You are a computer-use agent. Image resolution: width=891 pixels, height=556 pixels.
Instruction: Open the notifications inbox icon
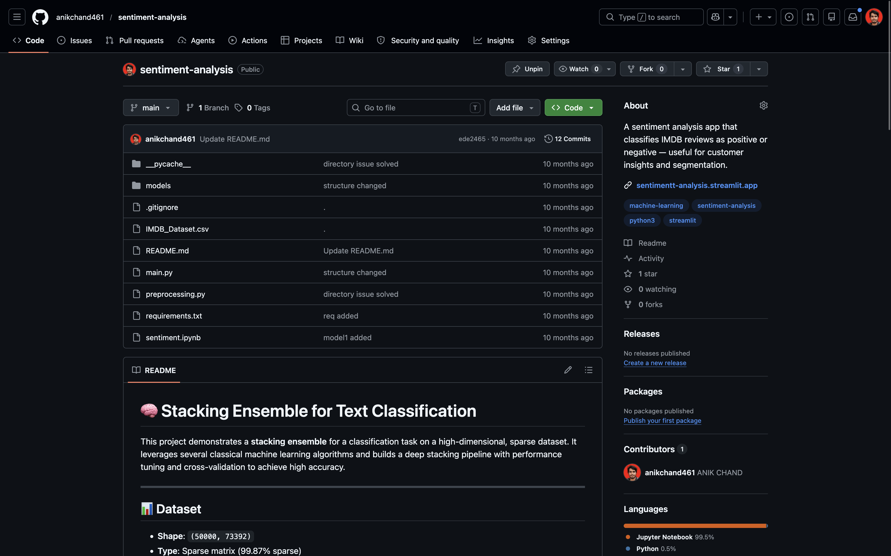coord(853,17)
